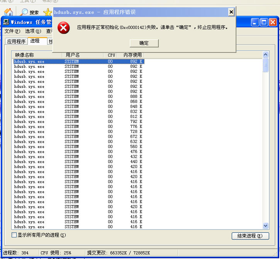Viewport: 280px width, 259px height.
Task: Click the 确定 button in the error dialog
Action: 144,43
